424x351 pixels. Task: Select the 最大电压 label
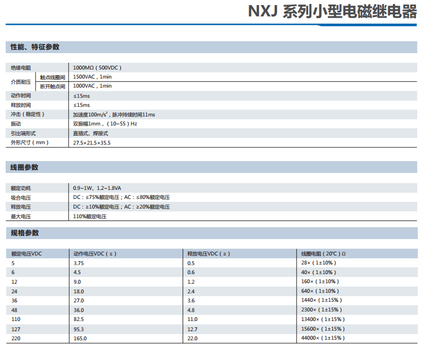[21, 216]
